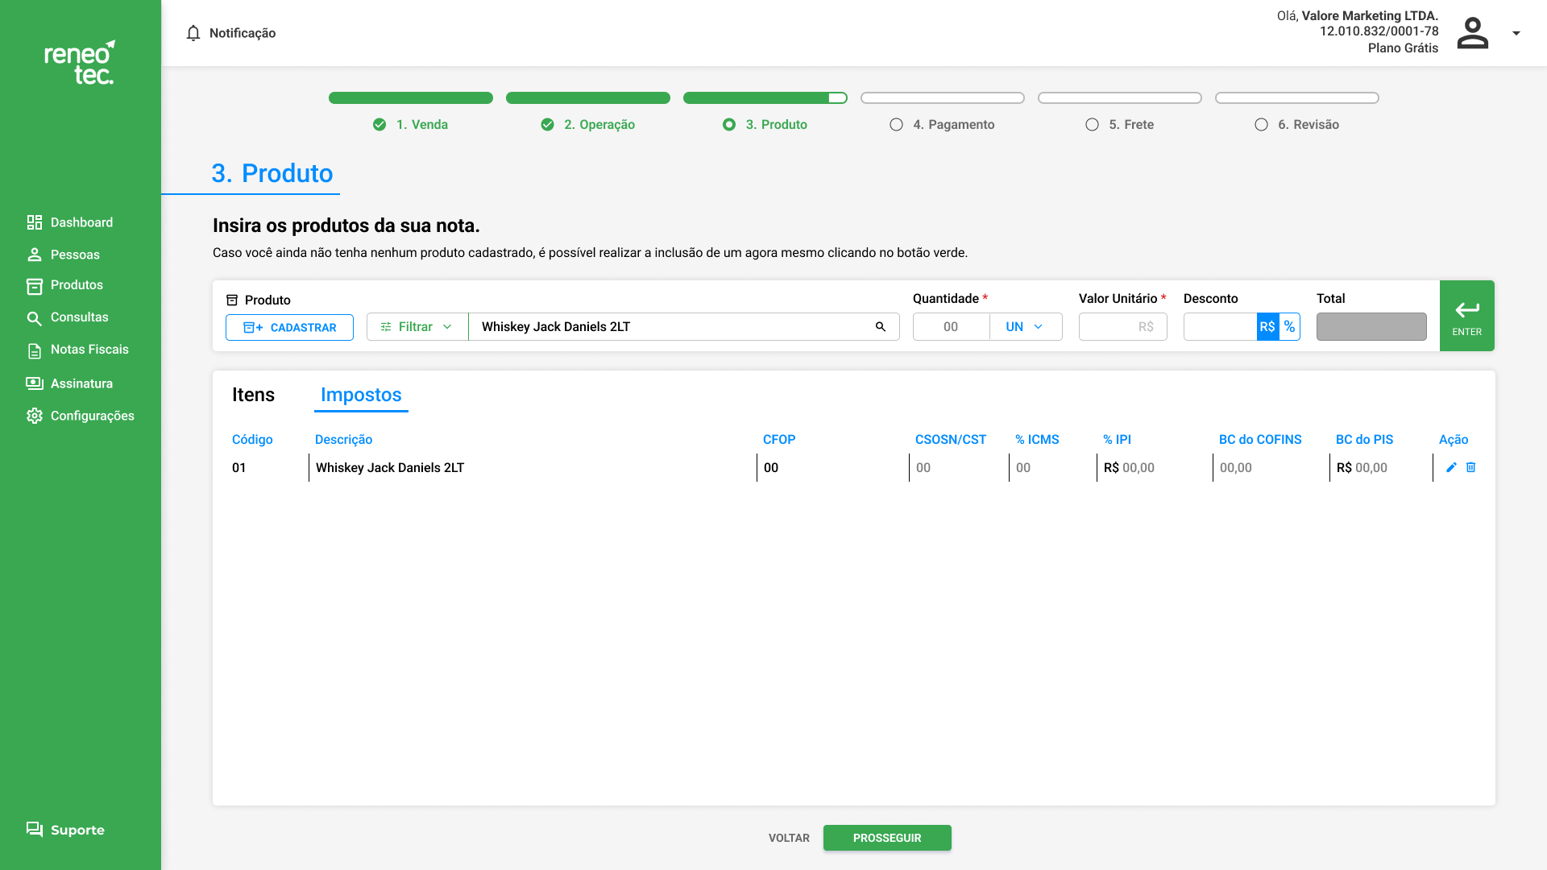Viewport: 1547px width, 870px height.
Task: Open Suporte chat in the sidebar
Action: 65,830
